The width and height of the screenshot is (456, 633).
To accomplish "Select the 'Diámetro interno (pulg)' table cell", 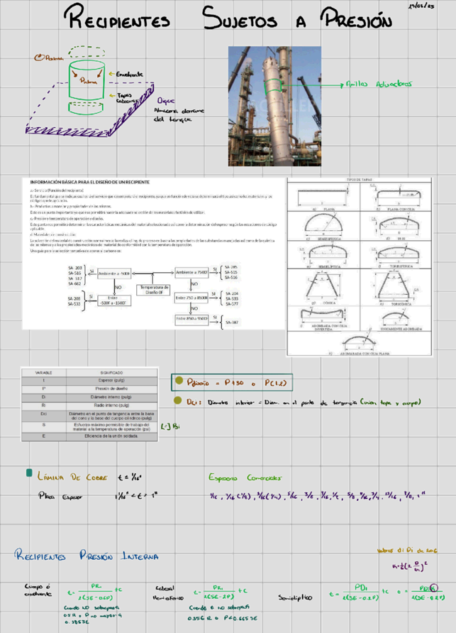I will pos(111,397).
